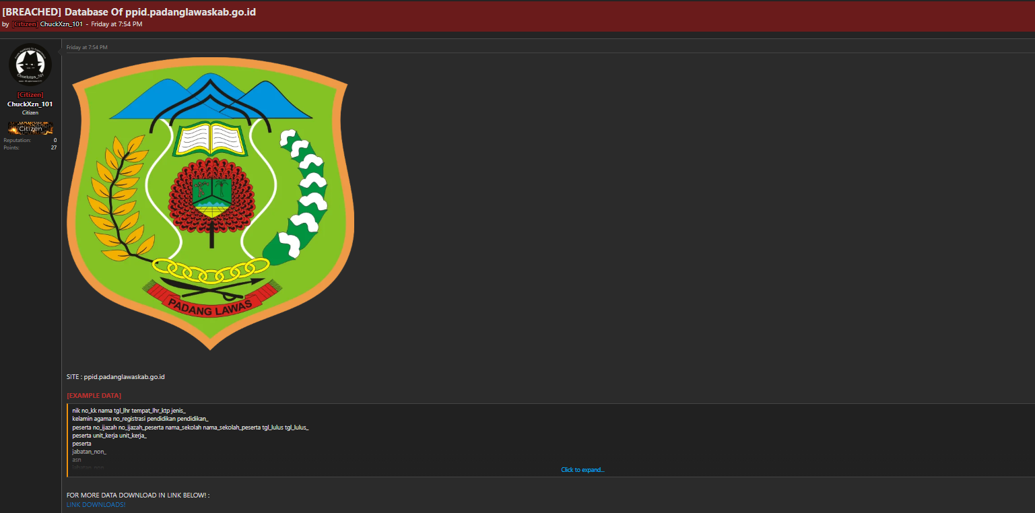The image size is (1035, 513).
Task: Click ChuckXzn_101 avatar image in sidebar
Action: click(30, 65)
